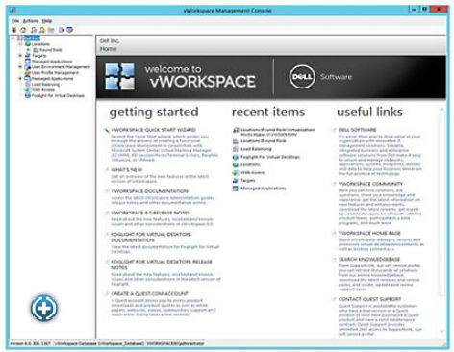This screenshot has width=454, height=352.
Task: Open Foglight for Virtual Desktops Release Notes
Action: point(162,264)
